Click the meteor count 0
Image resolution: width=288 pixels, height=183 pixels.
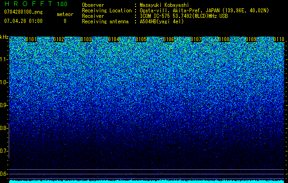[65, 21]
